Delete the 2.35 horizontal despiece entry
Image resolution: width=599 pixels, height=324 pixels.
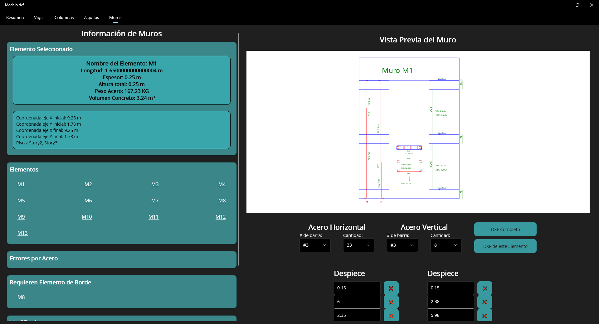tap(391, 315)
